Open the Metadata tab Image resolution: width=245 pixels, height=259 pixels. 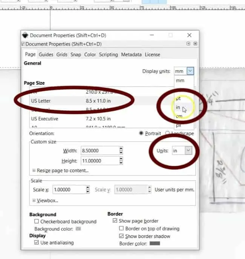point(132,55)
